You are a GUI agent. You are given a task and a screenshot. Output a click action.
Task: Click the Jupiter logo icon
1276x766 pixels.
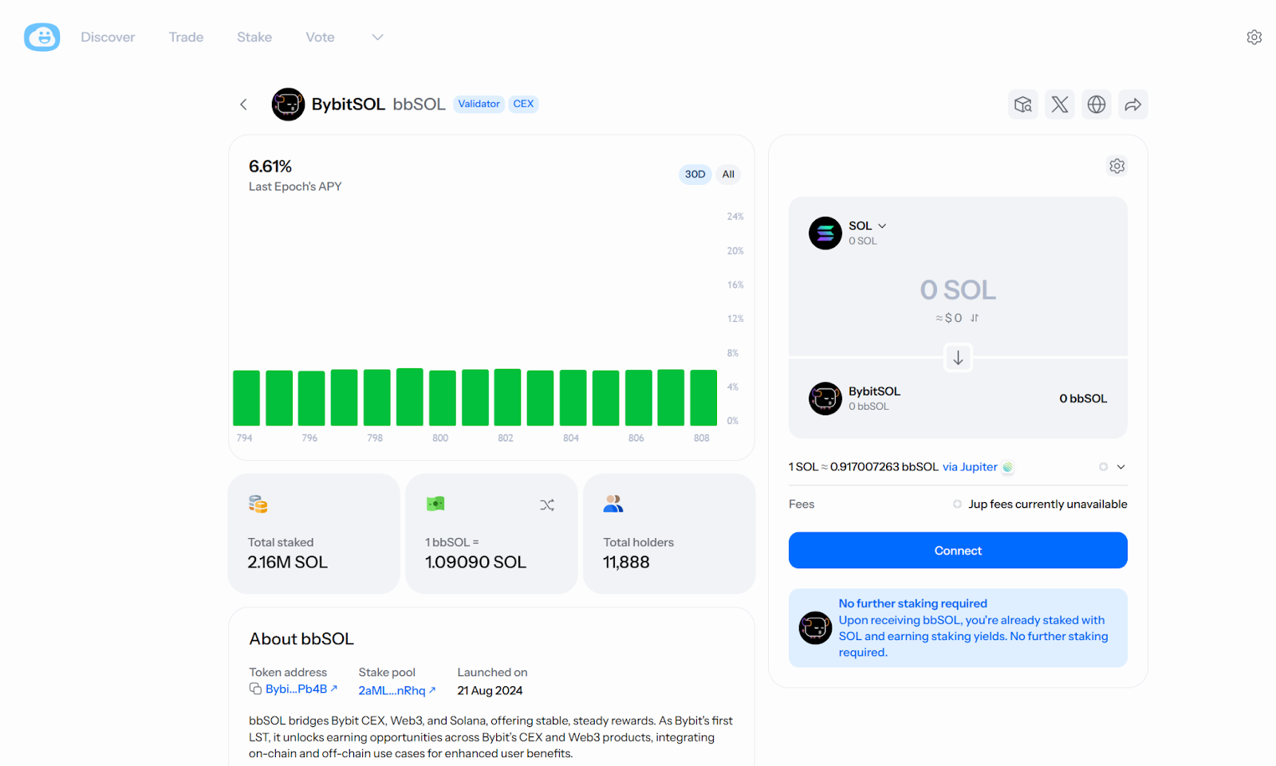1007,467
